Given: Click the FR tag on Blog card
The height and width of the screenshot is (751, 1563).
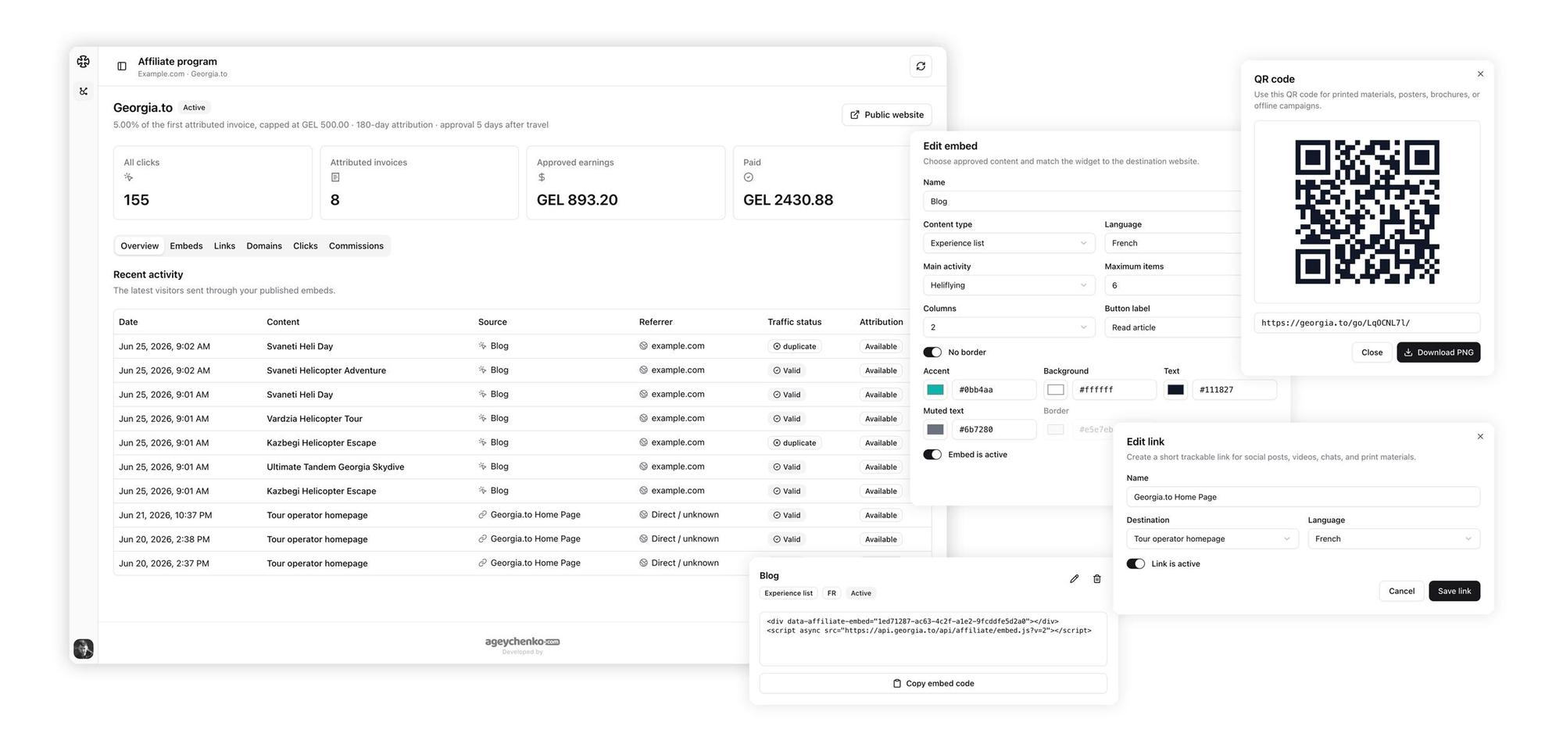Looking at the screenshot, I should 832,594.
